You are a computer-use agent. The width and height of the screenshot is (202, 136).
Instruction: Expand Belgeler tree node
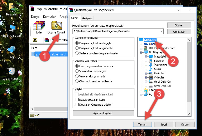click(x=146, y=61)
